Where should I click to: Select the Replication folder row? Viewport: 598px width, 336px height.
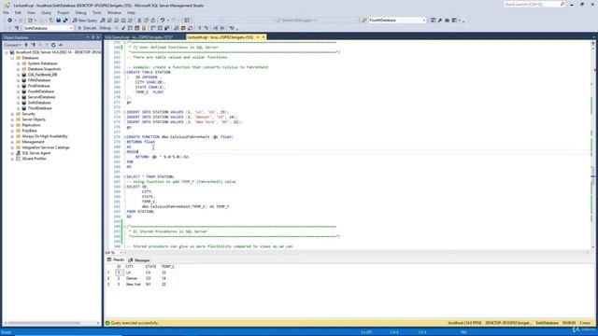pyautogui.click(x=31, y=125)
